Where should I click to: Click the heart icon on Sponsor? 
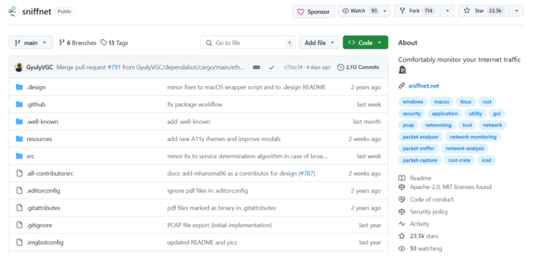pos(300,12)
